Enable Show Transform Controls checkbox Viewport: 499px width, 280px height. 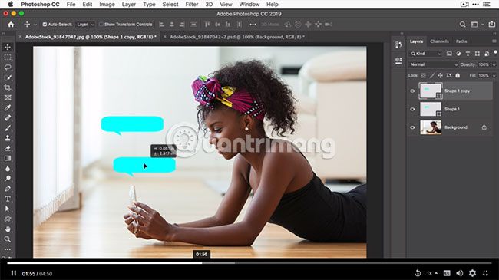[x=101, y=25]
